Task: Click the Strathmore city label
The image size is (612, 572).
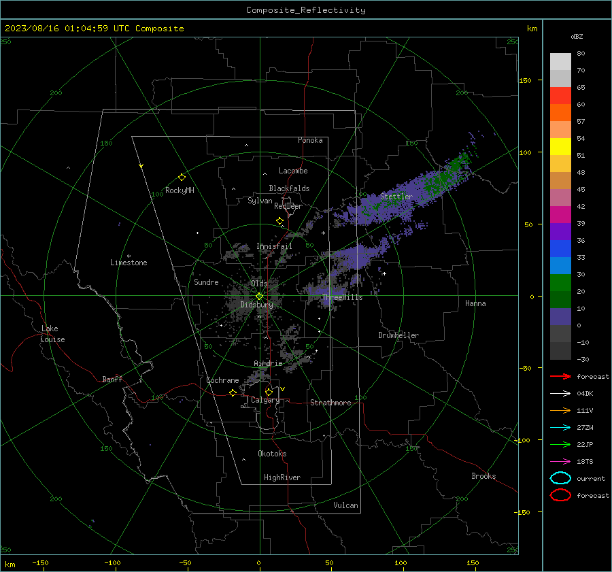Action: coord(330,403)
